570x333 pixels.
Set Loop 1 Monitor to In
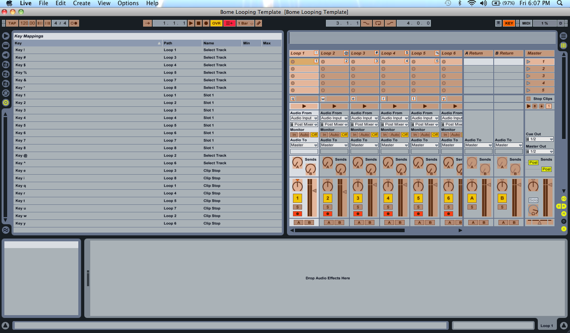pos(294,135)
